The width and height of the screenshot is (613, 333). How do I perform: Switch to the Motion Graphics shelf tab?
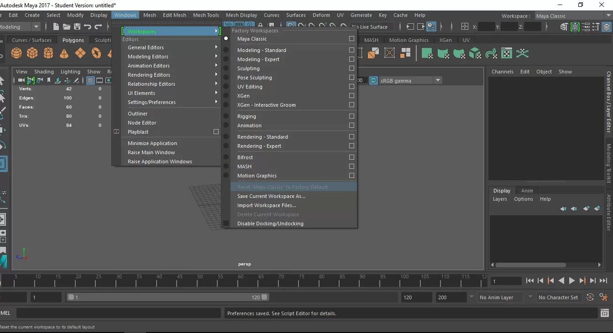pos(409,40)
